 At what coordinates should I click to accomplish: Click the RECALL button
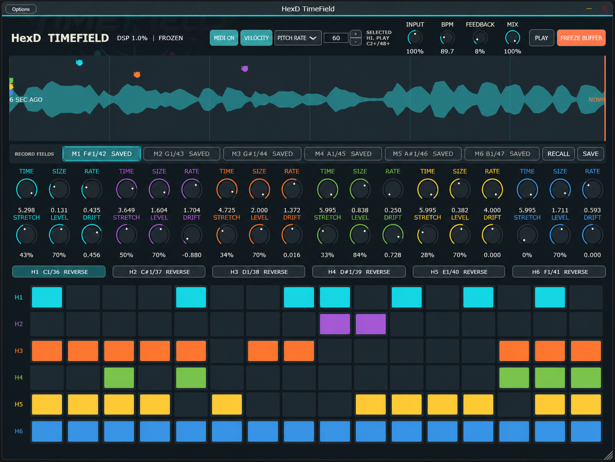click(x=558, y=154)
